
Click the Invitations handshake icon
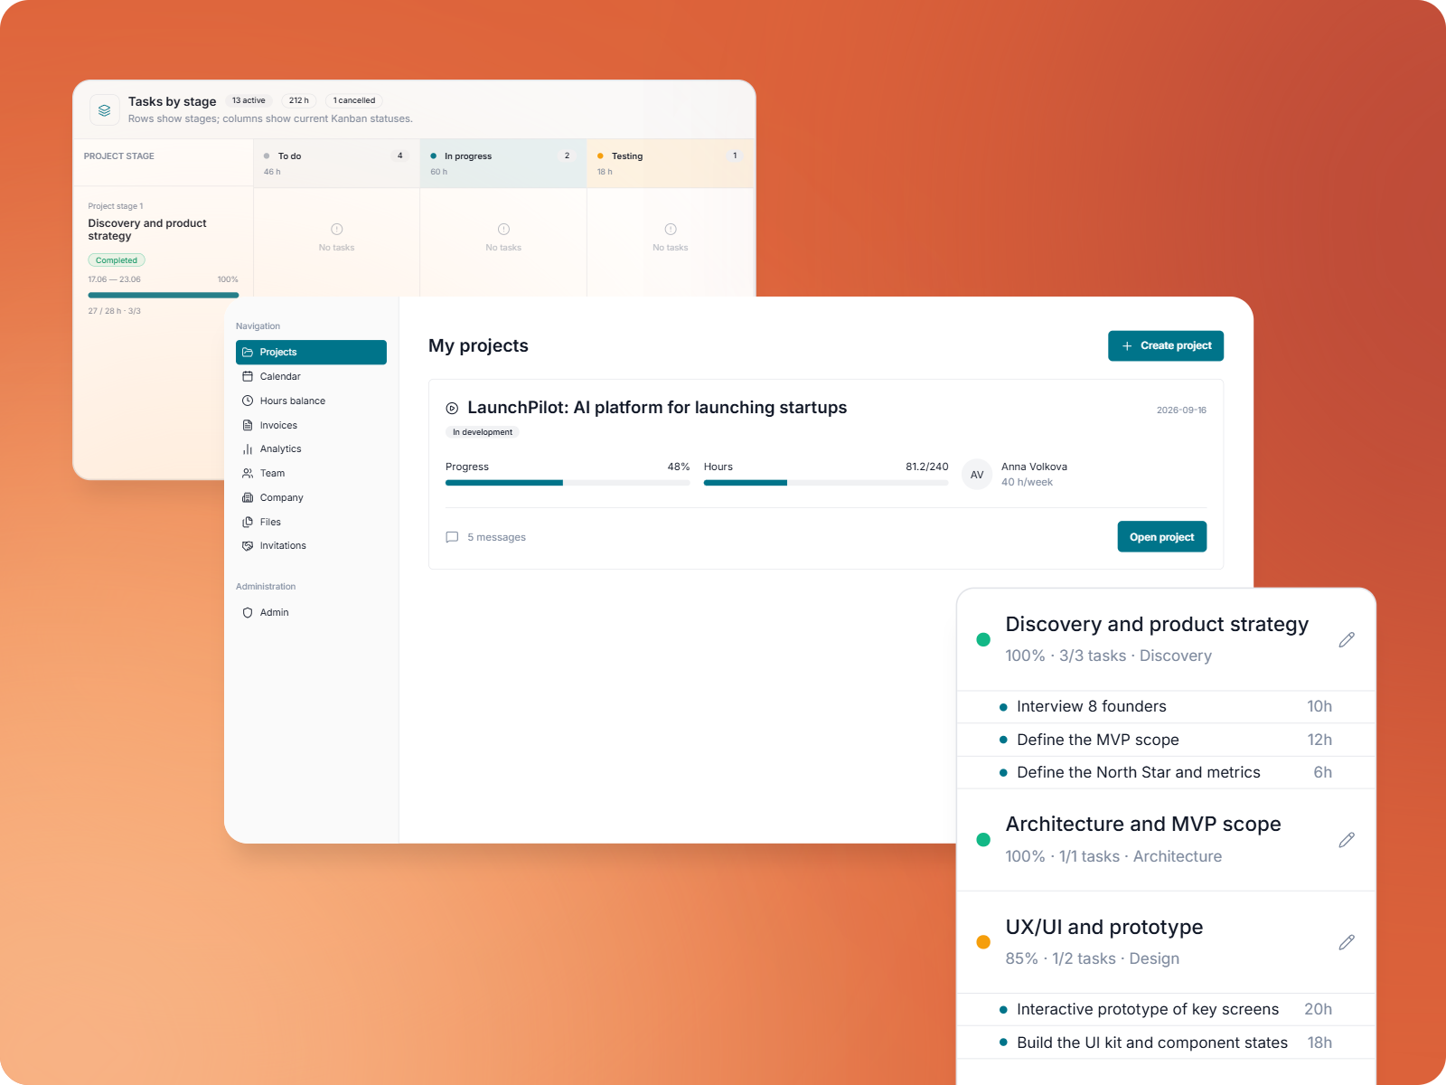click(248, 546)
